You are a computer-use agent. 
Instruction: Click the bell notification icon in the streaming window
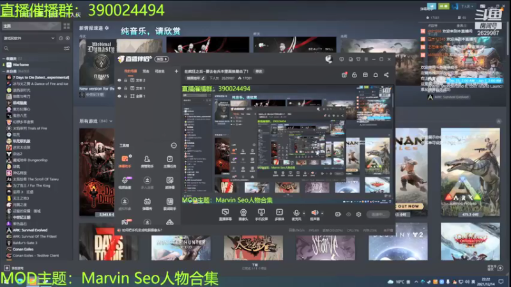click(376, 75)
